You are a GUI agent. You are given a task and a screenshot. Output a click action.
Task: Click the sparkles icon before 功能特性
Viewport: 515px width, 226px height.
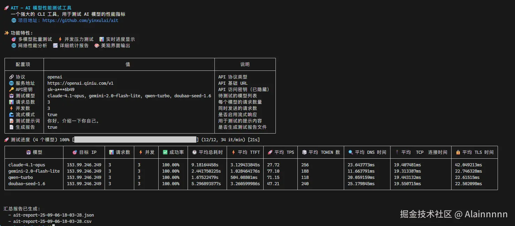pyautogui.click(x=6, y=33)
